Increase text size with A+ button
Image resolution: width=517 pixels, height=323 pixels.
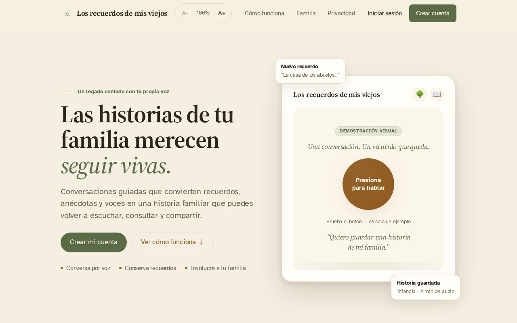coord(222,13)
